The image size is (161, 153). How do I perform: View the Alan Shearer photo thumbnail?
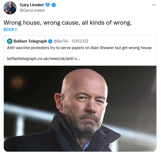[x=80, y=109]
